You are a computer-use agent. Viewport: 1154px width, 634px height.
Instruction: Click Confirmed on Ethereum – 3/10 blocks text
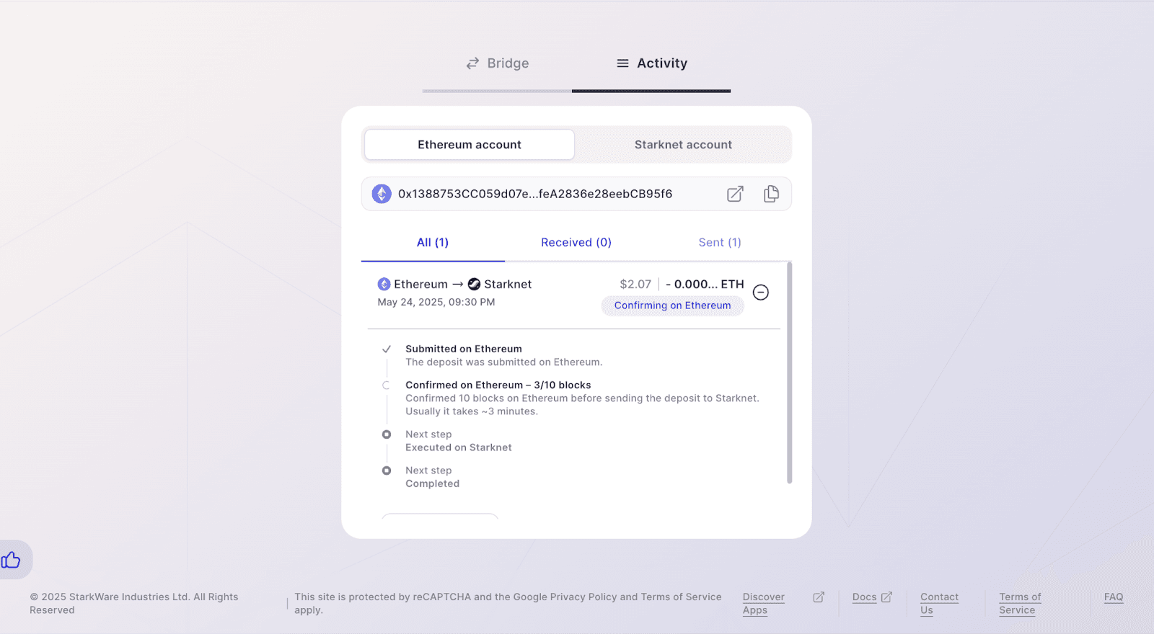[498, 385]
